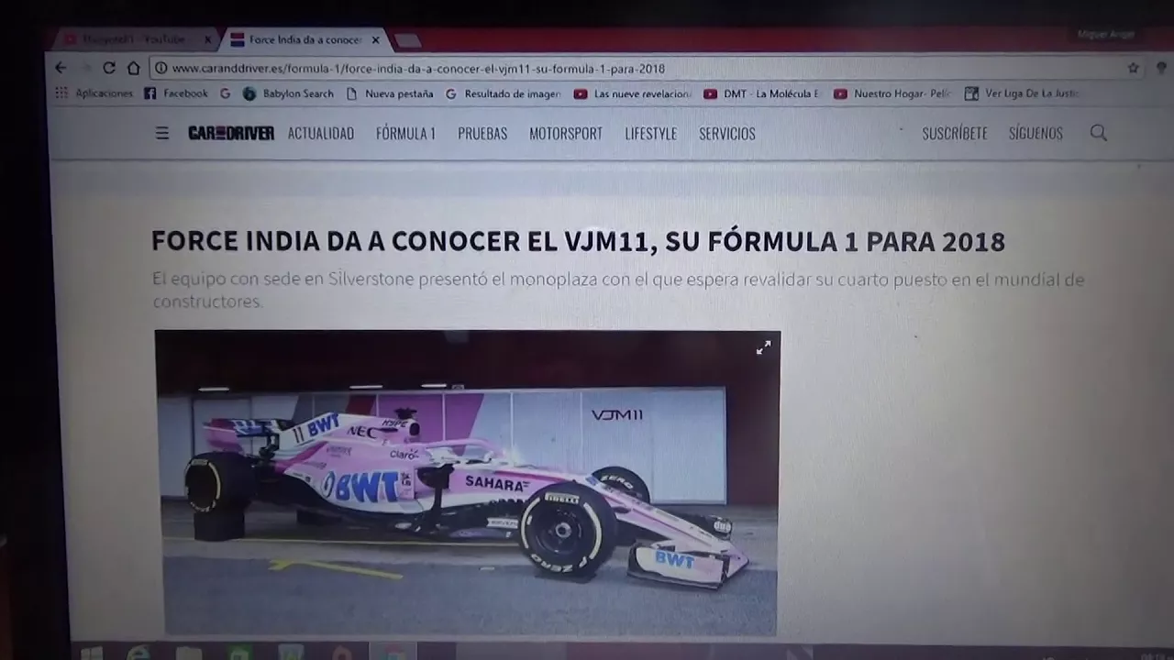
Task: Close the YouTube tab
Action: [208, 40]
